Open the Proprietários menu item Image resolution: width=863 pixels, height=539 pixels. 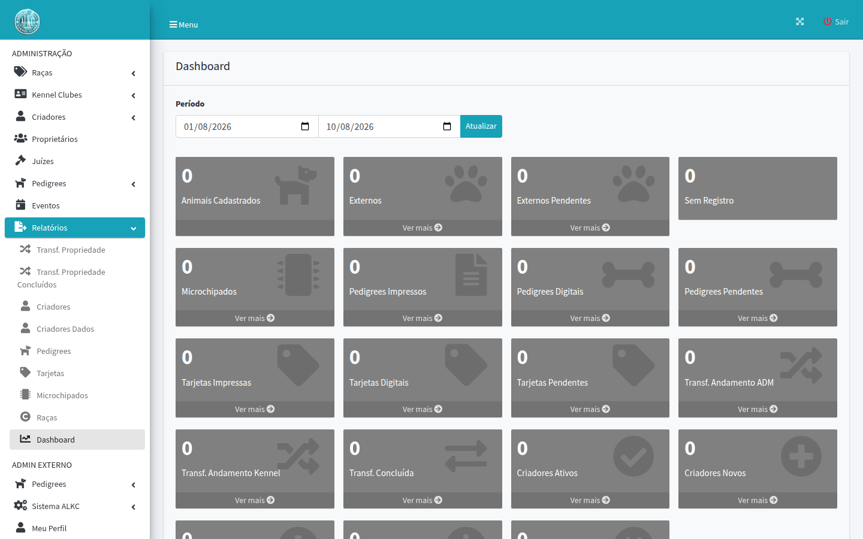(75, 139)
